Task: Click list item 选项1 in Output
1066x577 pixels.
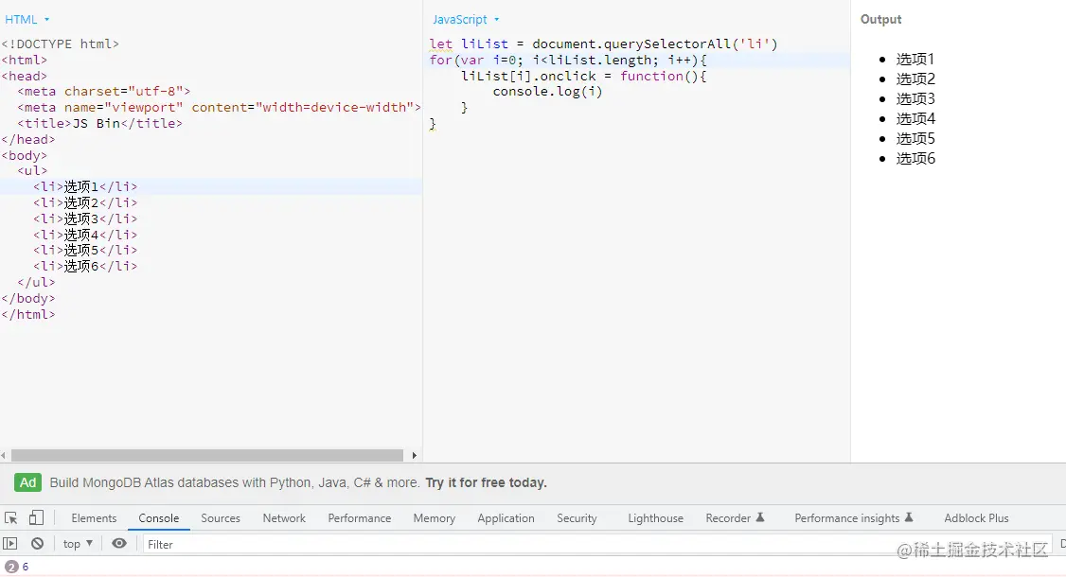Action: click(915, 60)
